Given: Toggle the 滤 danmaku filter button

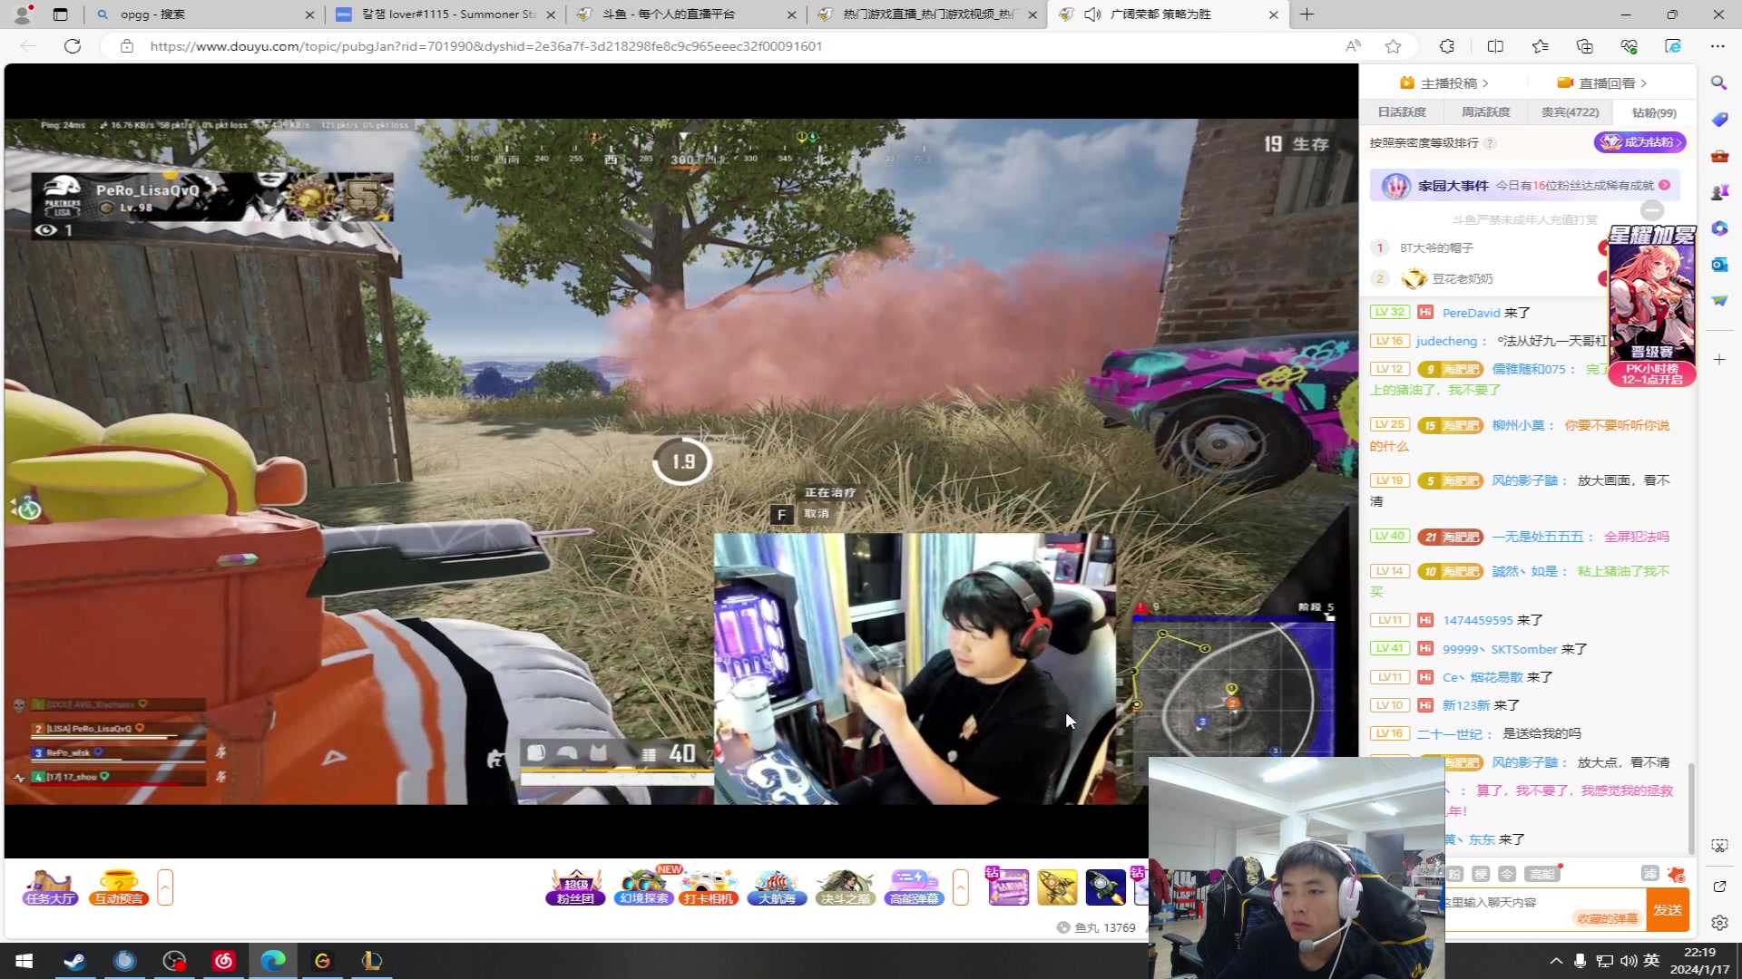Looking at the screenshot, I should [x=1649, y=874].
